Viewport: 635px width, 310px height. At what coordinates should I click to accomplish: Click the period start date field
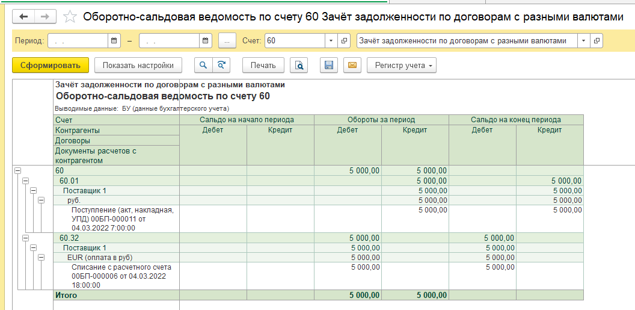[78, 40]
